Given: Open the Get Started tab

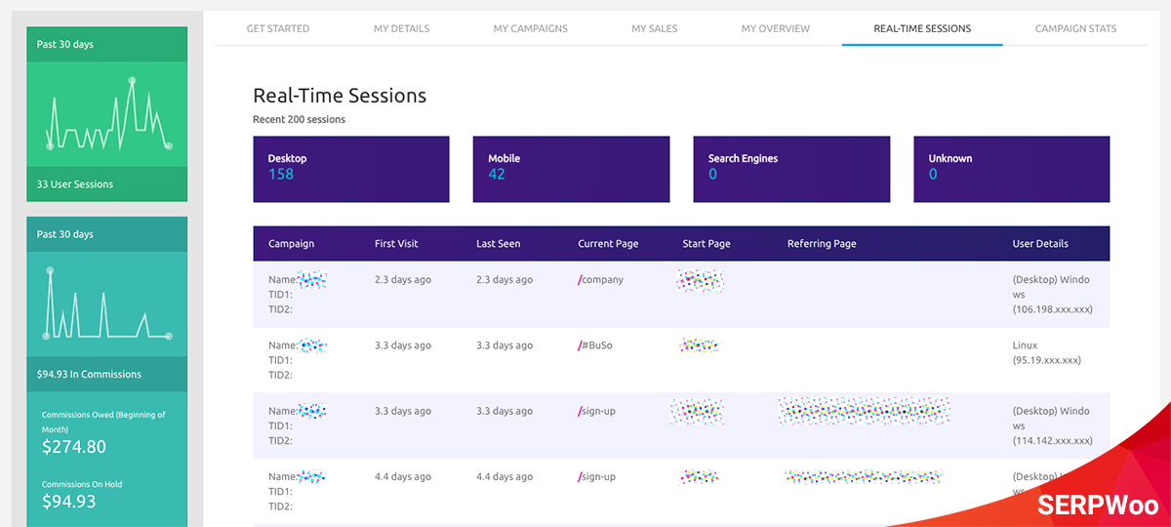Looking at the screenshot, I should [278, 28].
